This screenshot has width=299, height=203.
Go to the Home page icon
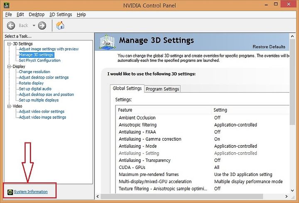60,25
